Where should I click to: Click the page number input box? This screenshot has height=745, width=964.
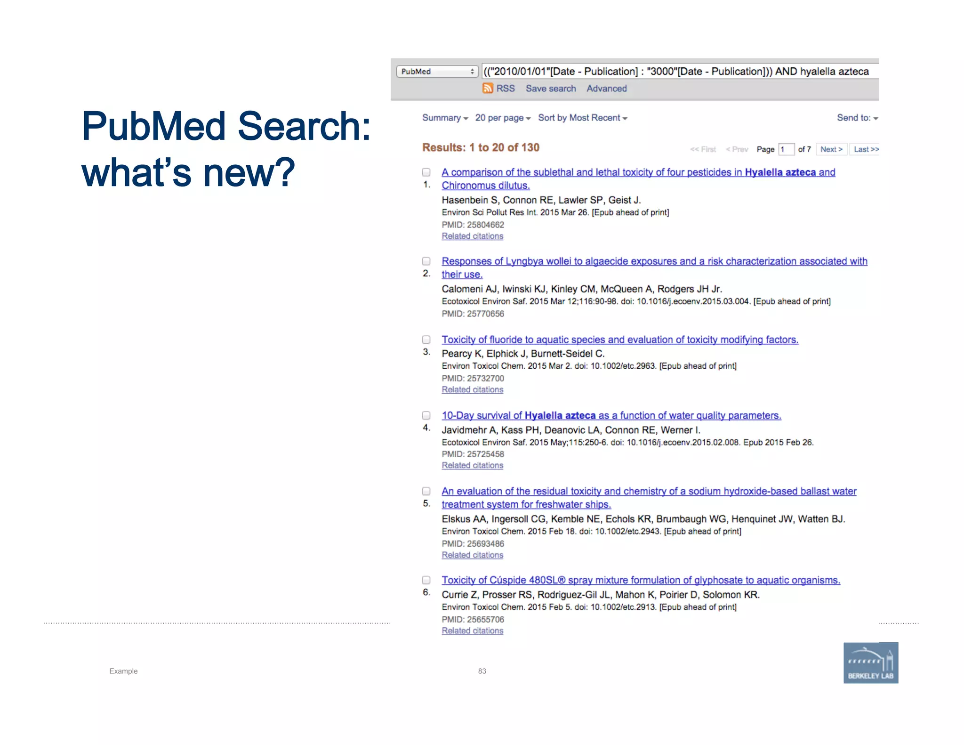[787, 149]
